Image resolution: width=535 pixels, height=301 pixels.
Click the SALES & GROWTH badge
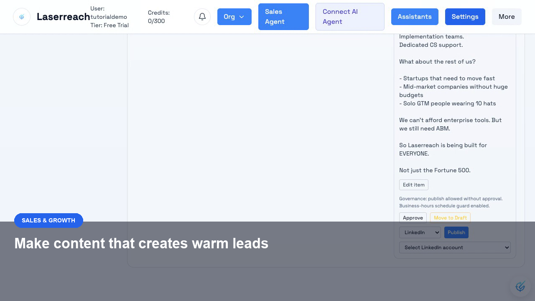tap(48, 220)
